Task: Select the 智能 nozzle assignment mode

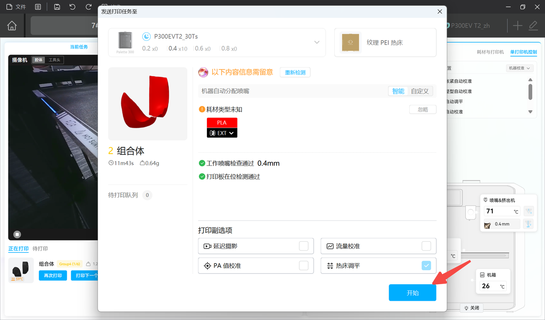Action: click(x=398, y=91)
